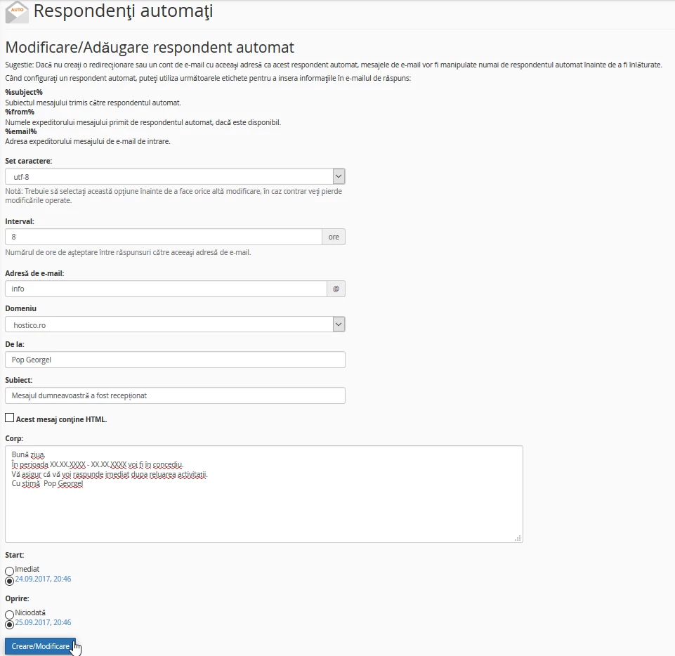Enable the 'Acest mesaj conține HTML' checkbox
Screen dimensions: 675x656
[8, 418]
